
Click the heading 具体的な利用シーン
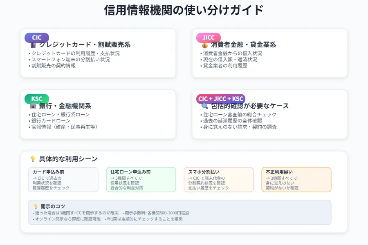(68, 159)
